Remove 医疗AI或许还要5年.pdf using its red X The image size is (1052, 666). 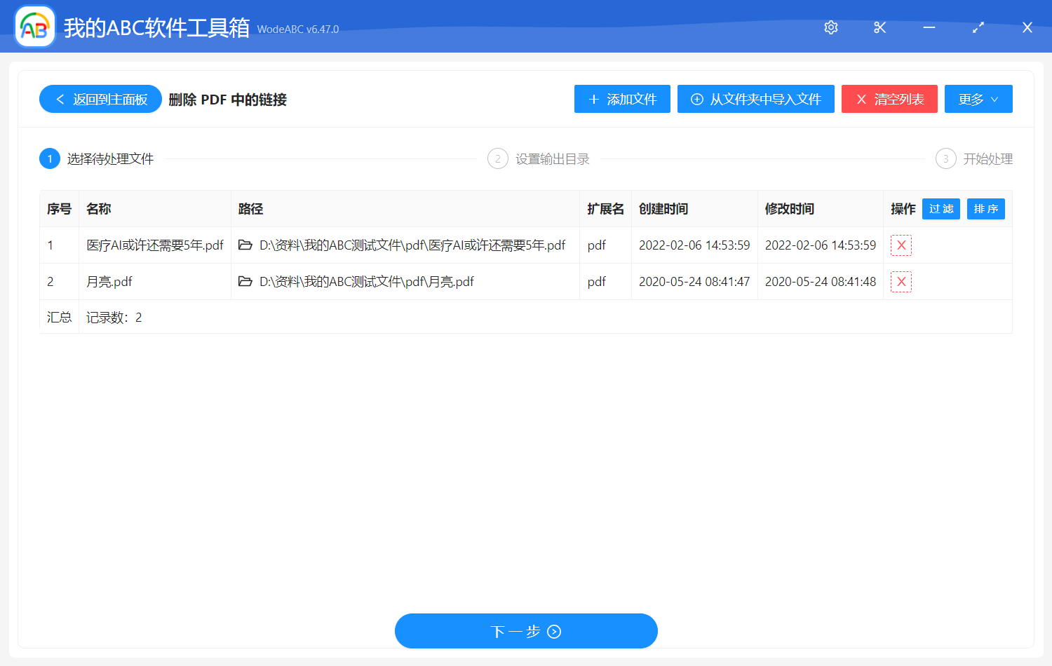pos(901,245)
